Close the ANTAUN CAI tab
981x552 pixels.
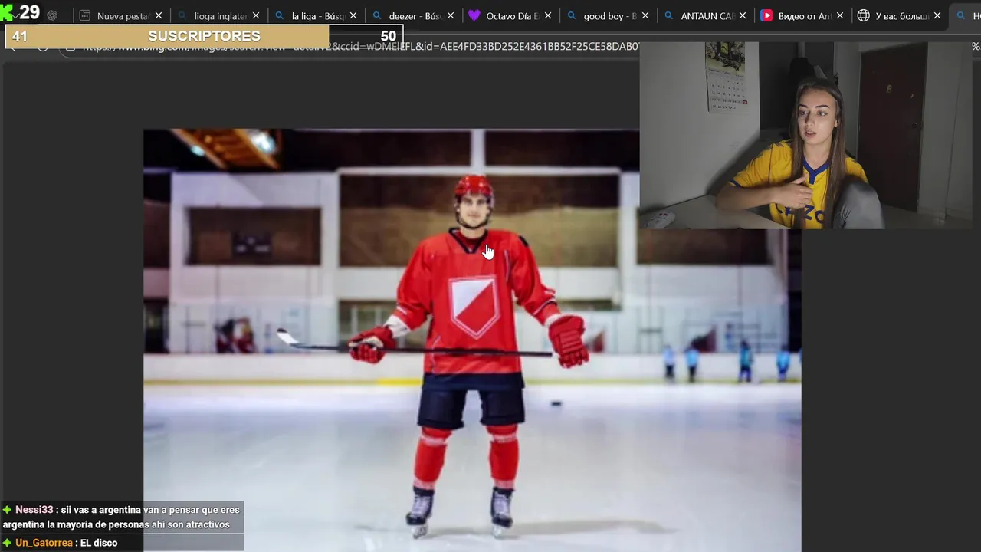click(x=743, y=15)
